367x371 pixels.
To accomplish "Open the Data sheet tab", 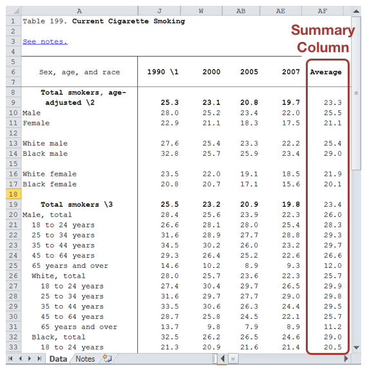I will [58, 359].
